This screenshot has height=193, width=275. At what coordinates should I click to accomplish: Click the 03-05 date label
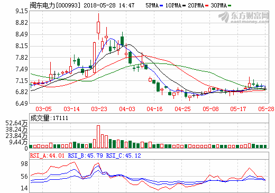click(x=43, y=109)
